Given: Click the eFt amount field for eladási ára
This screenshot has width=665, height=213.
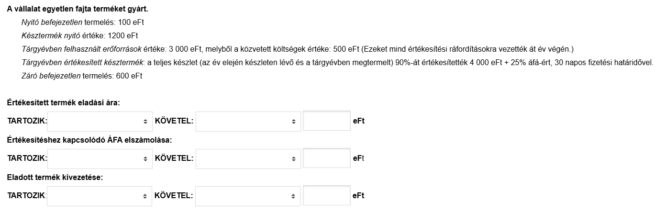Looking at the screenshot, I should 327,121.
